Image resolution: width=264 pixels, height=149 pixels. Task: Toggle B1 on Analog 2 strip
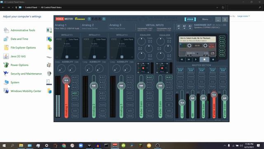tap(102, 93)
